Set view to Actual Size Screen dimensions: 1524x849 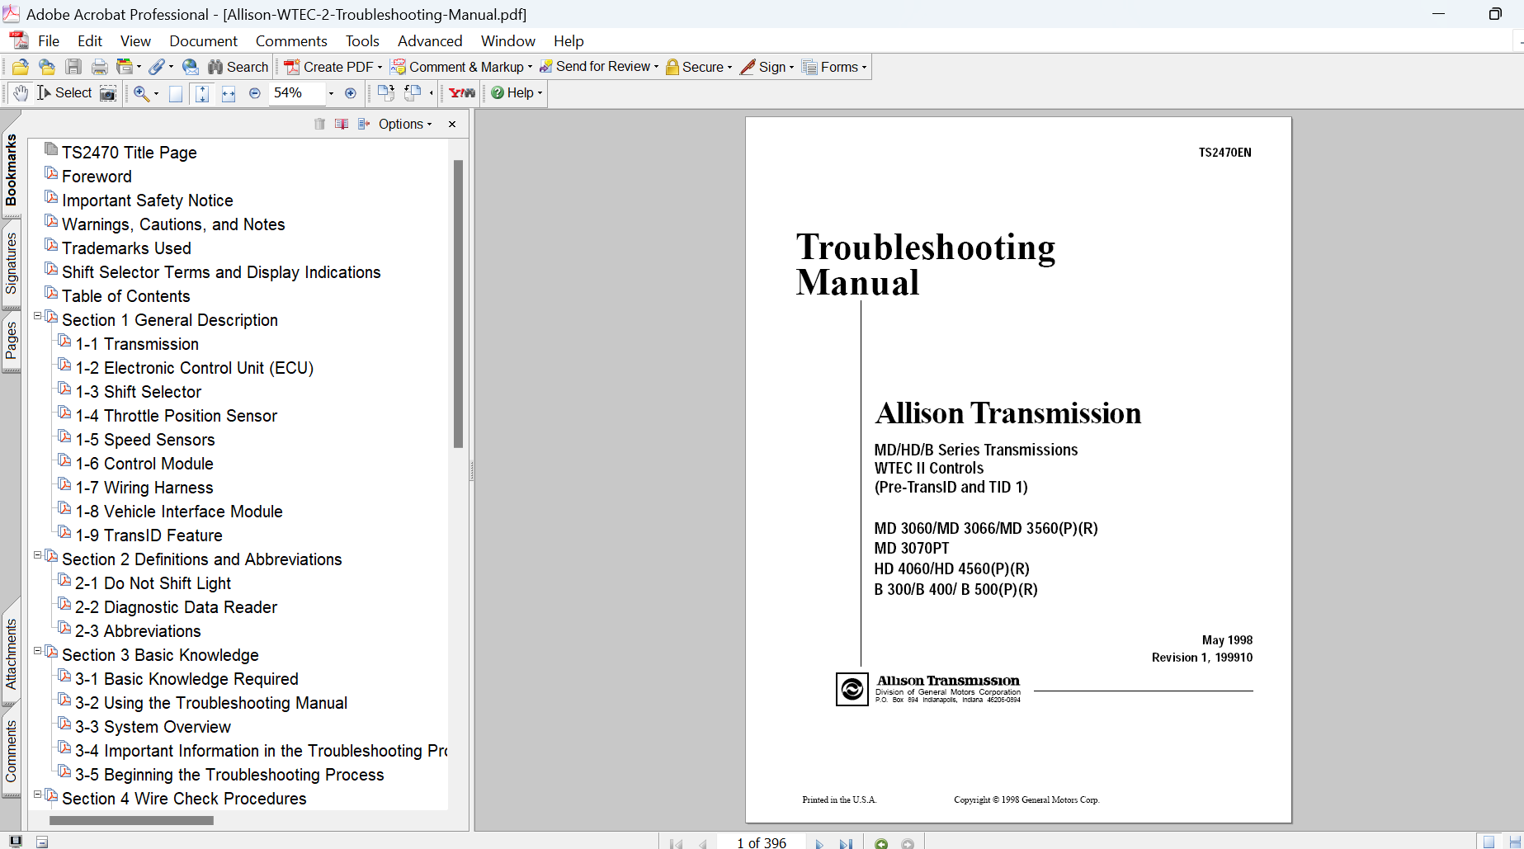[176, 93]
